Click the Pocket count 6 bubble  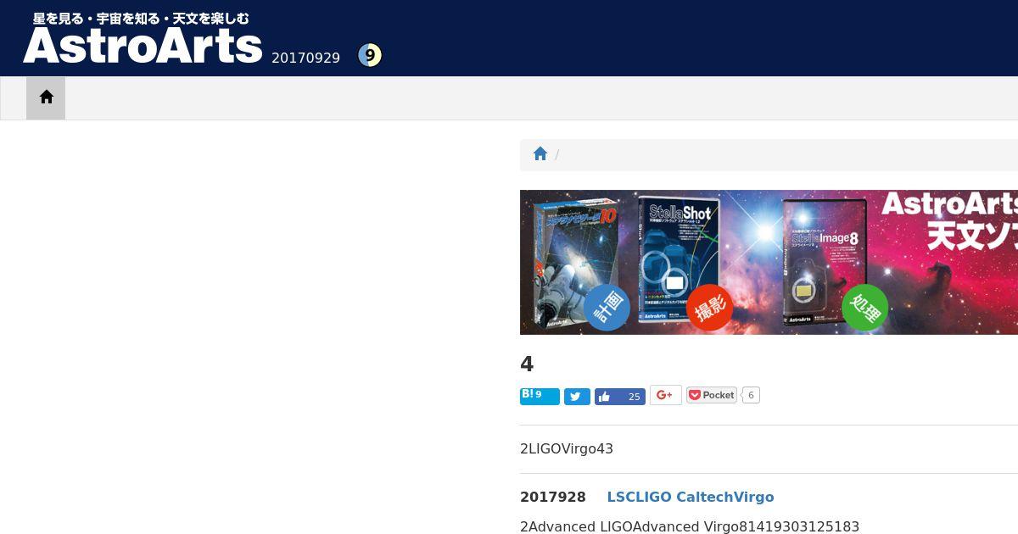[751, 395]
